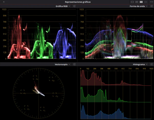Open the Histograma scope type dropdown

[x=140, y=64]
